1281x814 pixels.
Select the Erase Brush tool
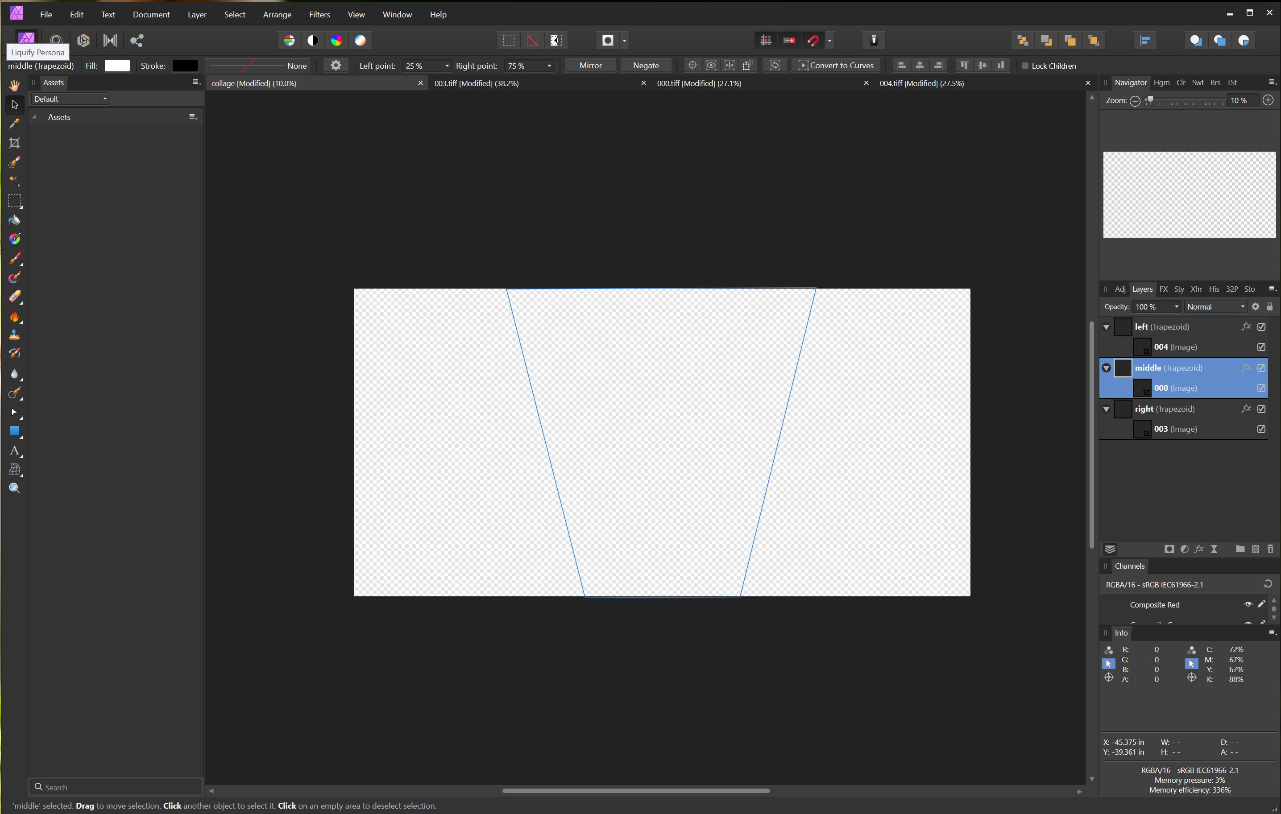point(14,297)
